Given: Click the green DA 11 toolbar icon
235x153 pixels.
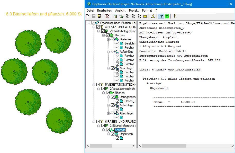Looking at the screenshot, I should [x=167, y=16].
